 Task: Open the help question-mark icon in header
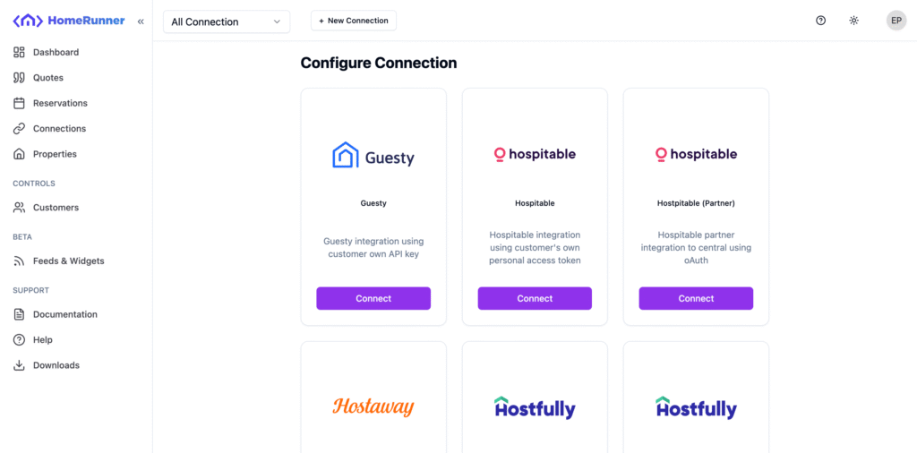820,21
